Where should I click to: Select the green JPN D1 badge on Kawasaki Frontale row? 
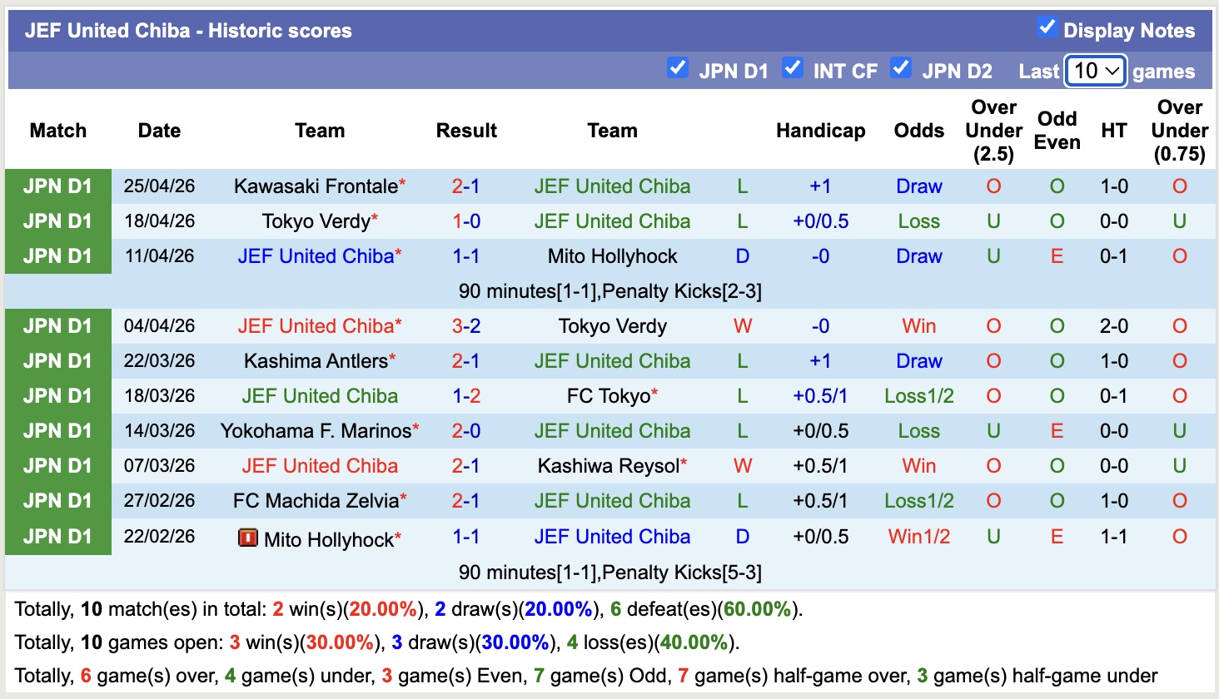pos(57,186)
